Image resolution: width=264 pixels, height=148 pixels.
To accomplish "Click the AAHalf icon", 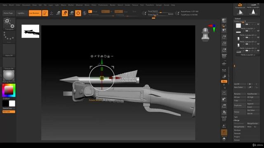I will pos(224,50).
